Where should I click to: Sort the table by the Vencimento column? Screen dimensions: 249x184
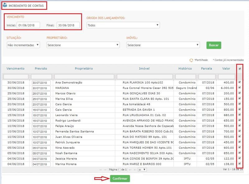(x=16, y=69)
